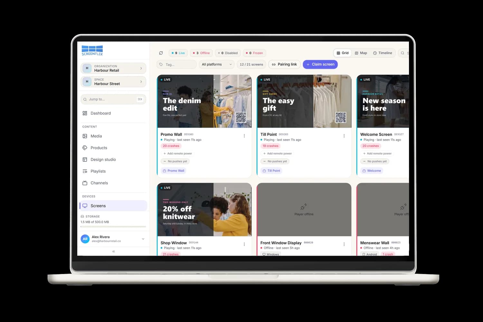Add remote power to Promo Wall
Viewport: 483px width, 322px height.
click(x=178, y=154)
